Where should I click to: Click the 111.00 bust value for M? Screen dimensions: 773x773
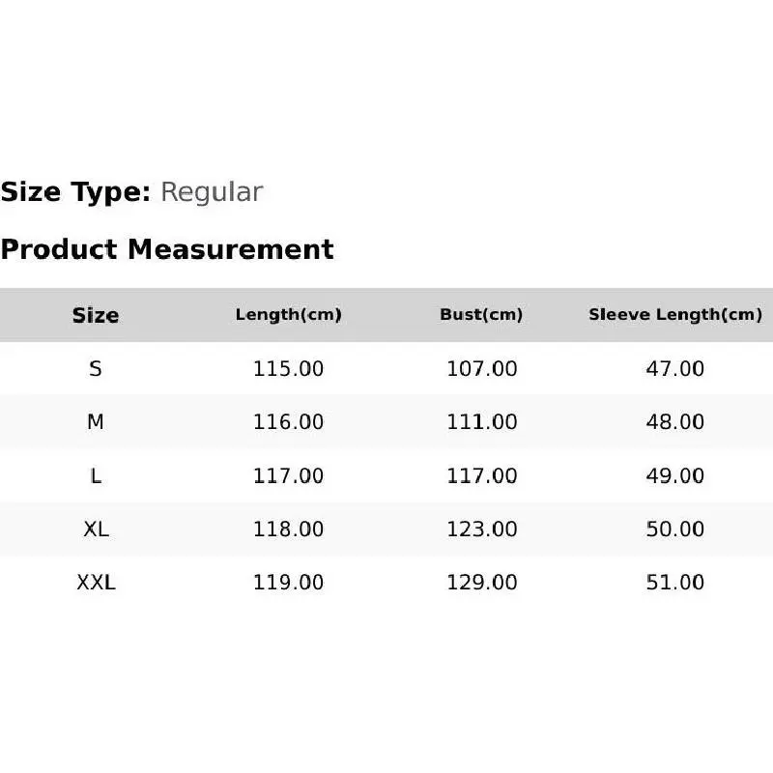tap(481, 422)
